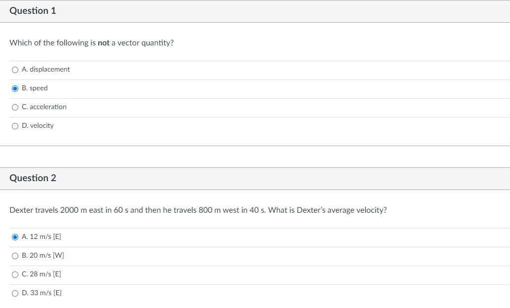Click the 'B. speed' answer label
Viewport: 510px width, 308px height.
[35, 88]
